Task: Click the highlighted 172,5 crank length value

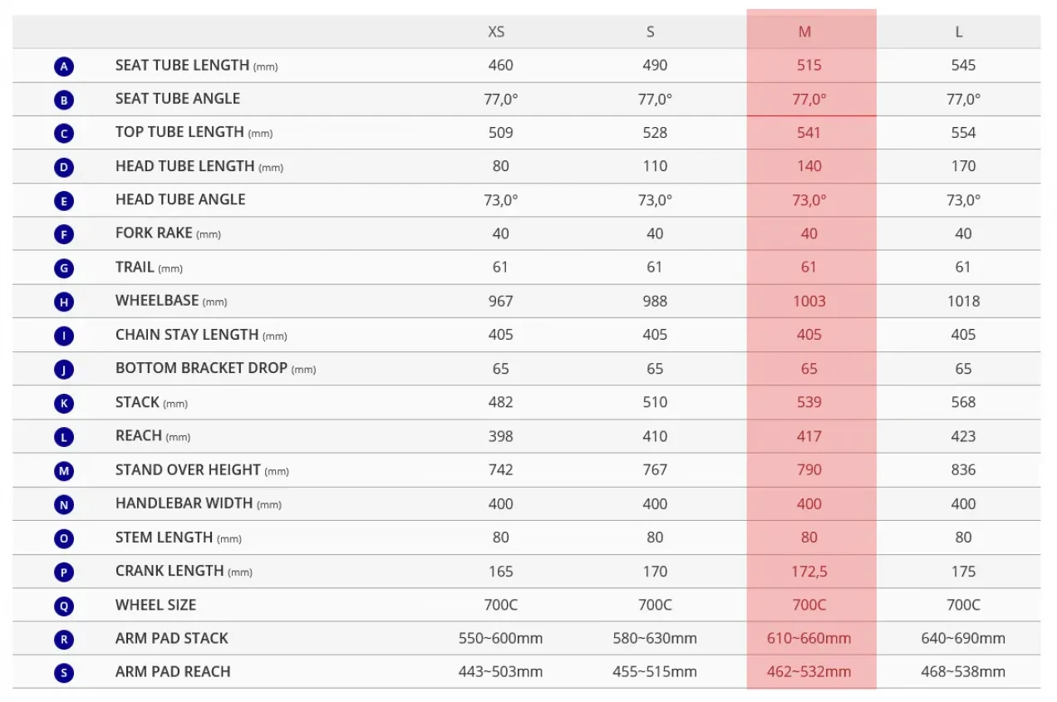Action: coord(809,572)
